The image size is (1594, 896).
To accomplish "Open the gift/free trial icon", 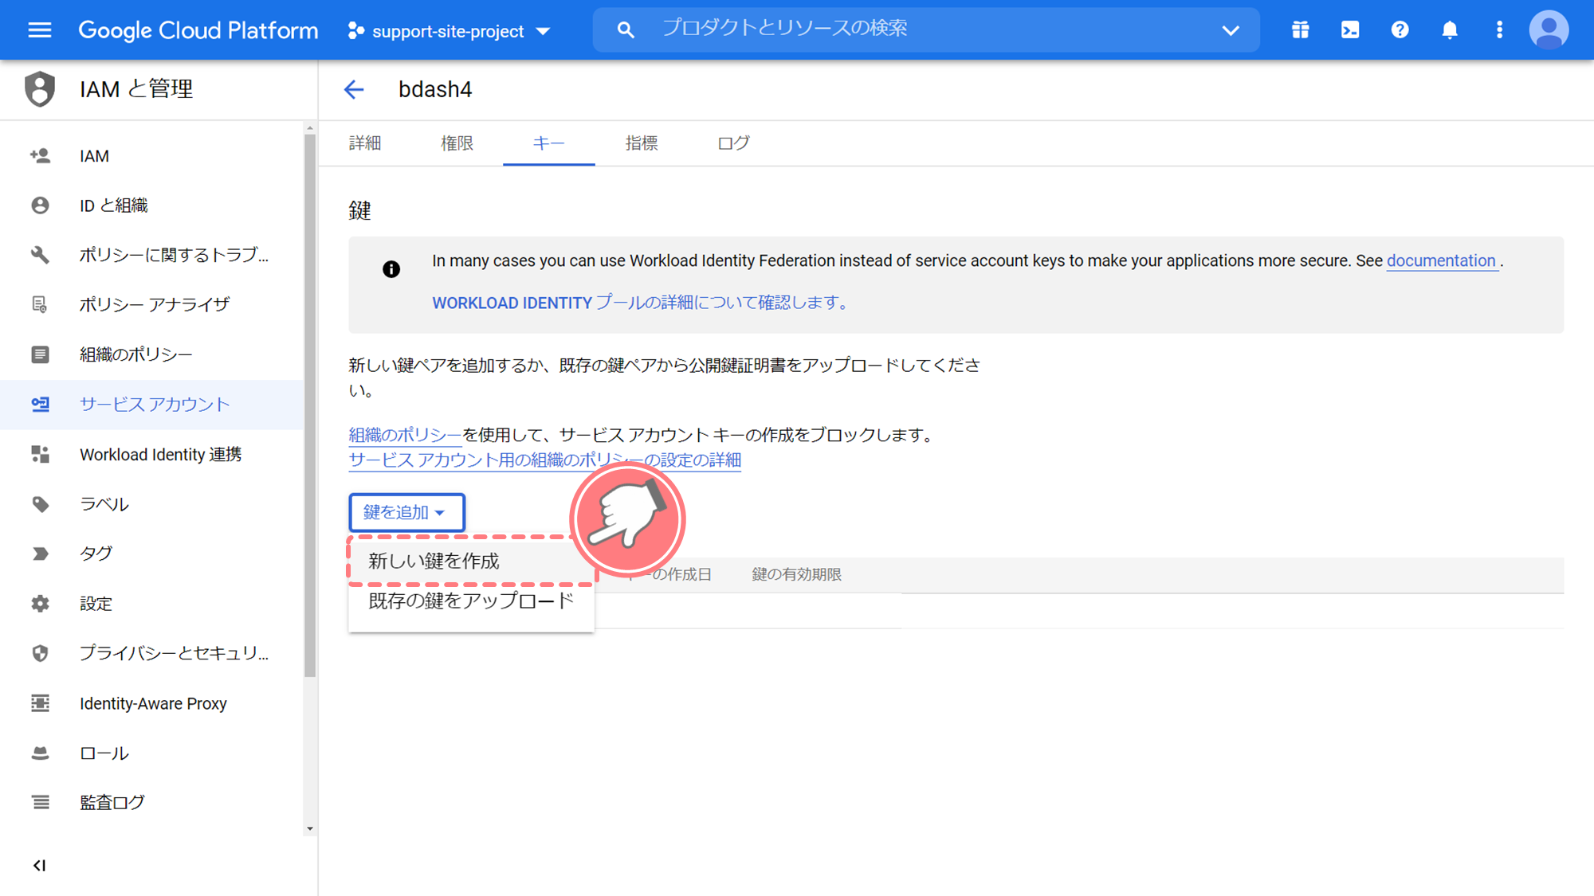I will point(1300,30).
